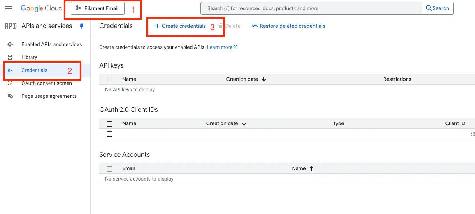Click the project icon in Filament Email button
Image resolution: width=475 pixels, height=214 pixels.
click(x=78, y=8)
